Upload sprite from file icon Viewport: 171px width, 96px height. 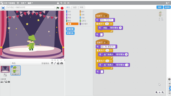58,63
